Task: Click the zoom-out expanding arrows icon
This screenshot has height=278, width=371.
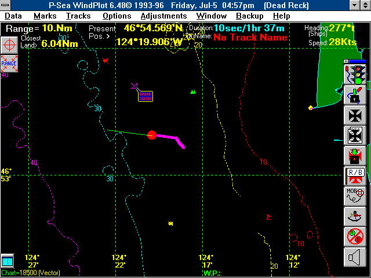Action: pyautogui.click(x=355, y=136)
